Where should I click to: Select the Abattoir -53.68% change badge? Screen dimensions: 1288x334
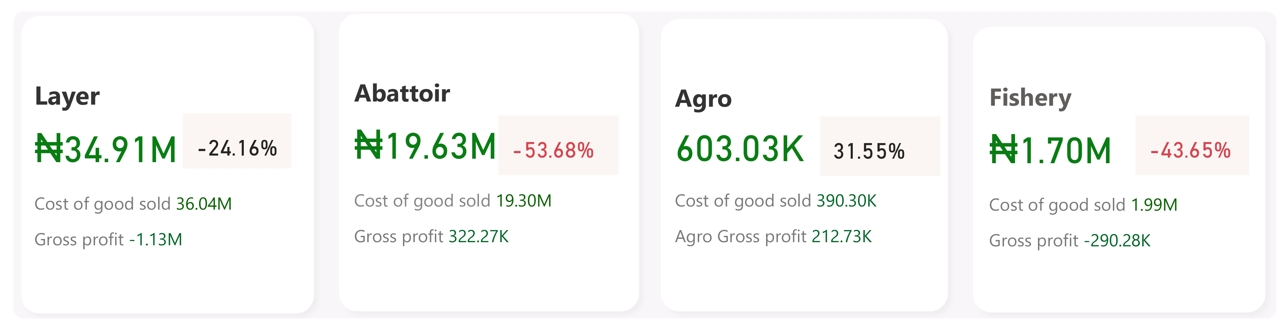point(558,145)
